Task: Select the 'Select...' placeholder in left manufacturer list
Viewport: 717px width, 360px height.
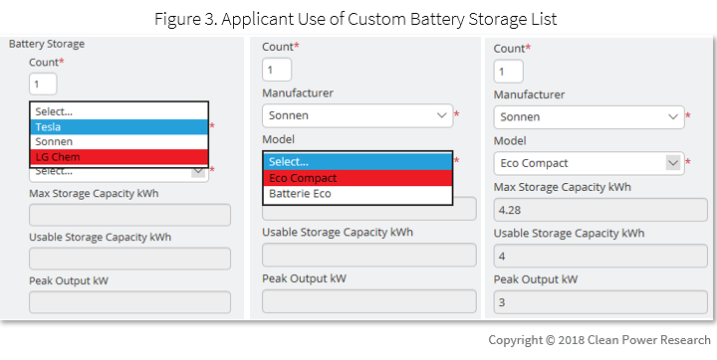Action: 119,111
